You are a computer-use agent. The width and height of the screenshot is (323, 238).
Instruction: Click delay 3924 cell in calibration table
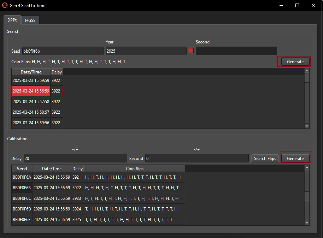tap(77, 209)
